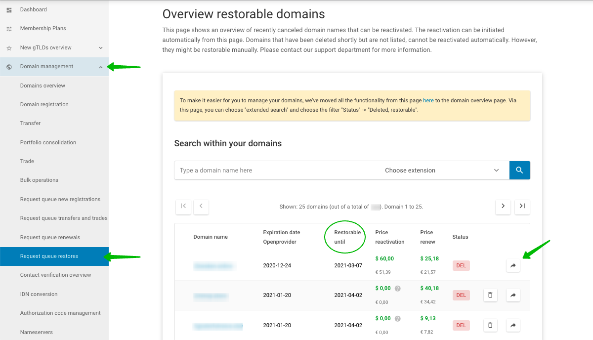Click the Membership Plans sliders icon
Viewport: 593px width, 340px height.
click(x=9, y=29)
